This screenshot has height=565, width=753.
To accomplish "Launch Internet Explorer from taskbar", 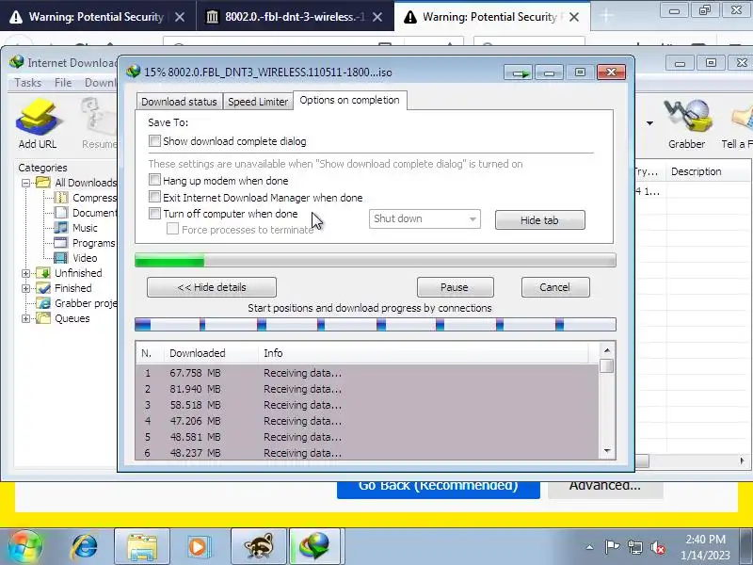I will pos(85,547).
